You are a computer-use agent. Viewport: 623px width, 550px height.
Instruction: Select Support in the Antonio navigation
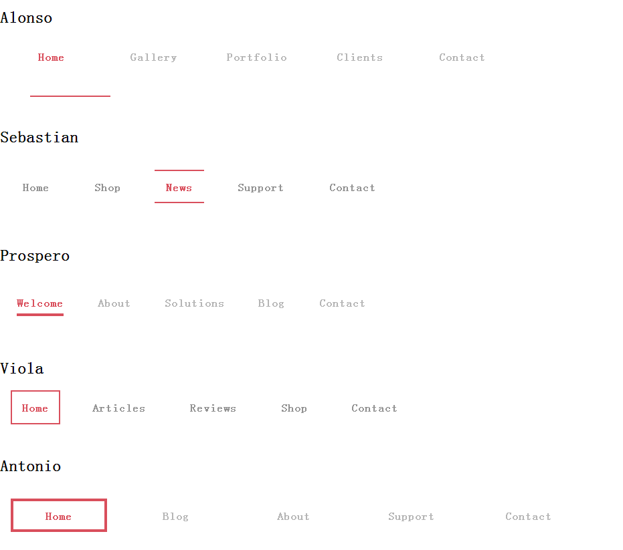[x=412, y=517]
